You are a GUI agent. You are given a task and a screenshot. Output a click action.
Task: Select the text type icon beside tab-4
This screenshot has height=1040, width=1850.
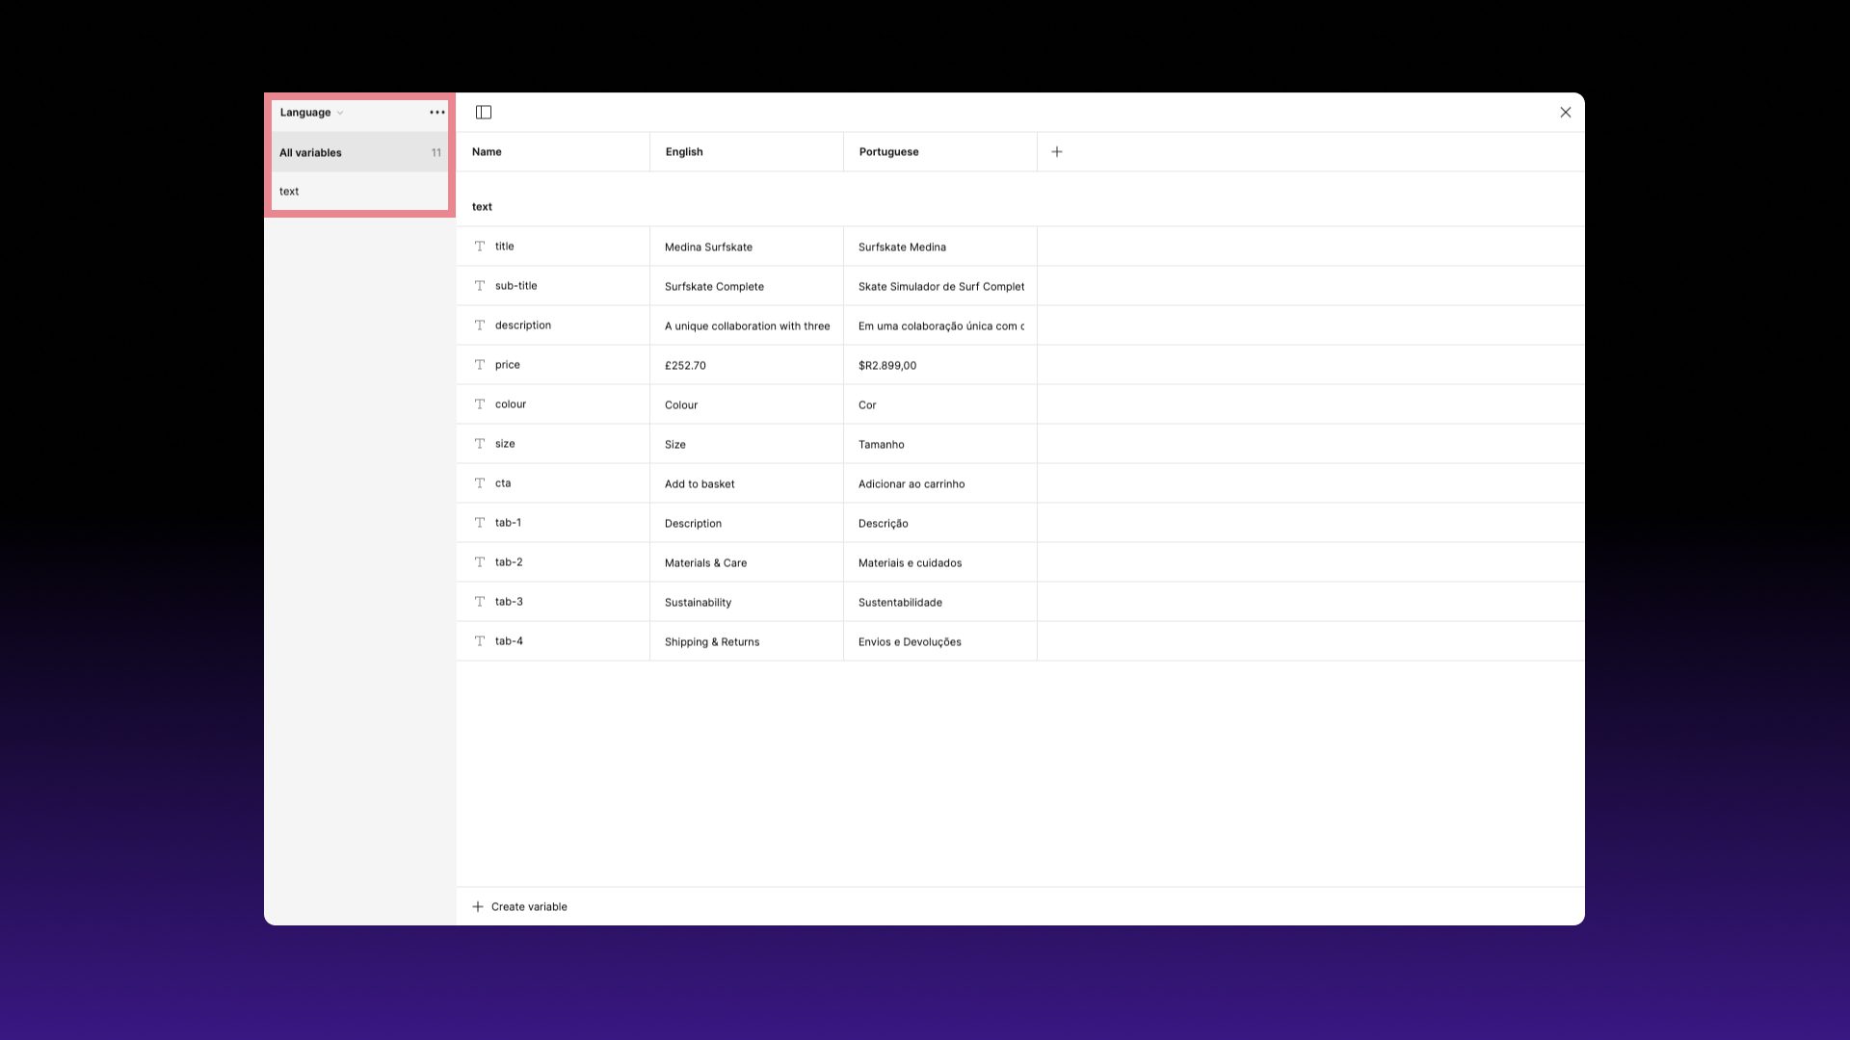480,640
